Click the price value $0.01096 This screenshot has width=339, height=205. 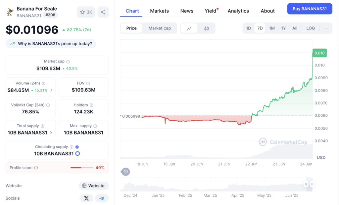coord(32,30)
